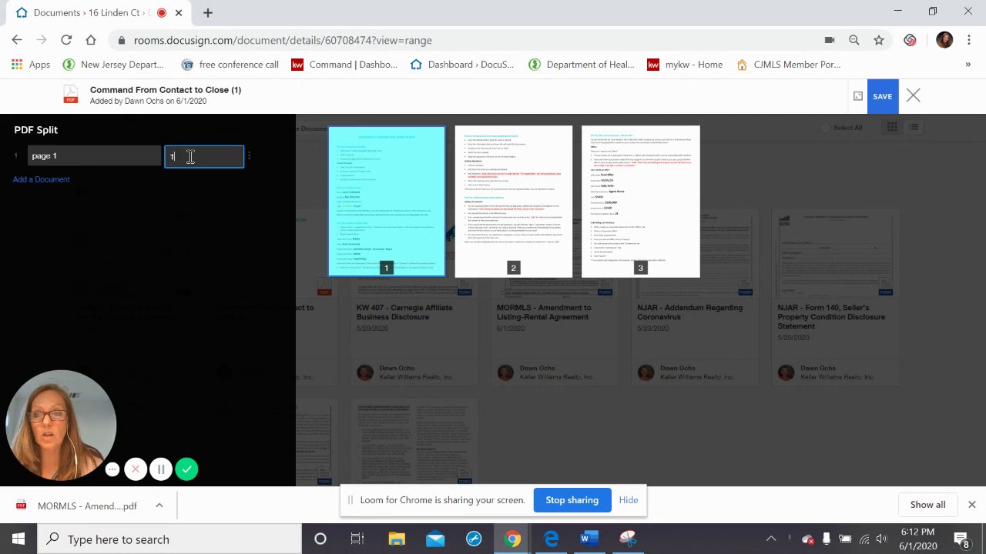Expand MORMLS download options chevron
This screenshot has width=986, height=554.
point(159,506)
